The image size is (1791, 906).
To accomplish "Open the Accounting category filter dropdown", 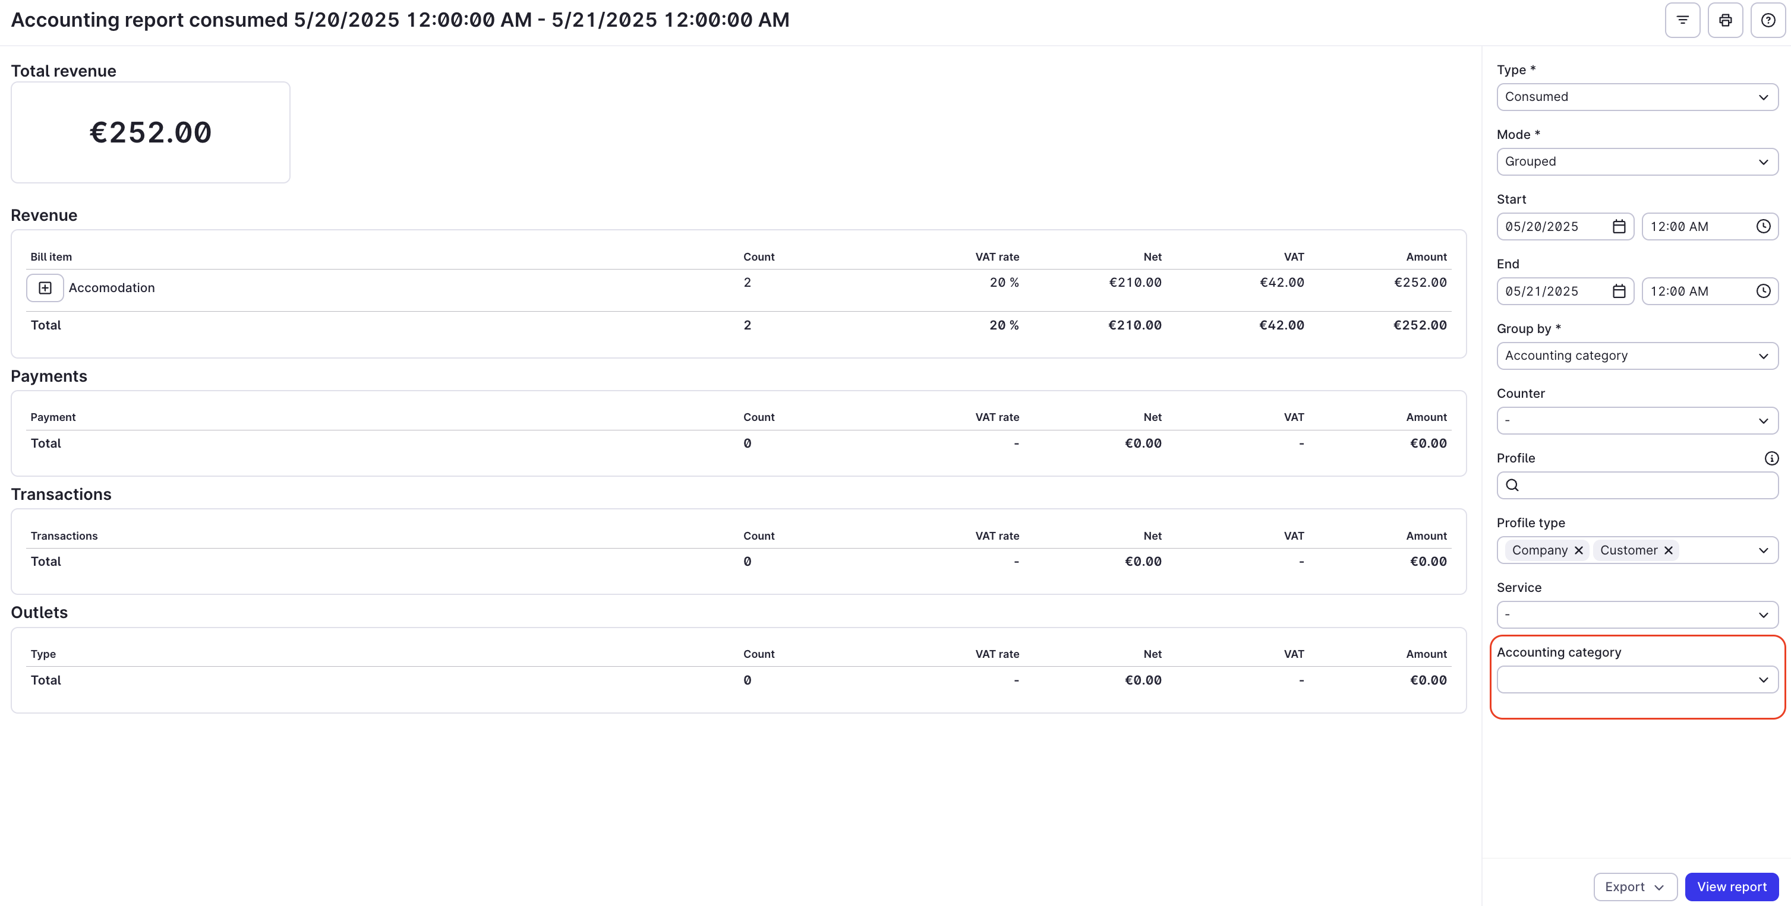I will (x=1637, y=679).
